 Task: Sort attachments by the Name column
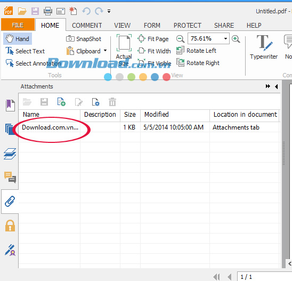(50, 115)
